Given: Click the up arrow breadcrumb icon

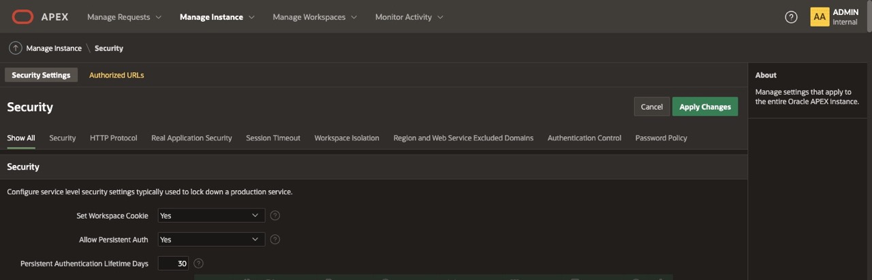Looking at the screenshot, I should [15, 48].
